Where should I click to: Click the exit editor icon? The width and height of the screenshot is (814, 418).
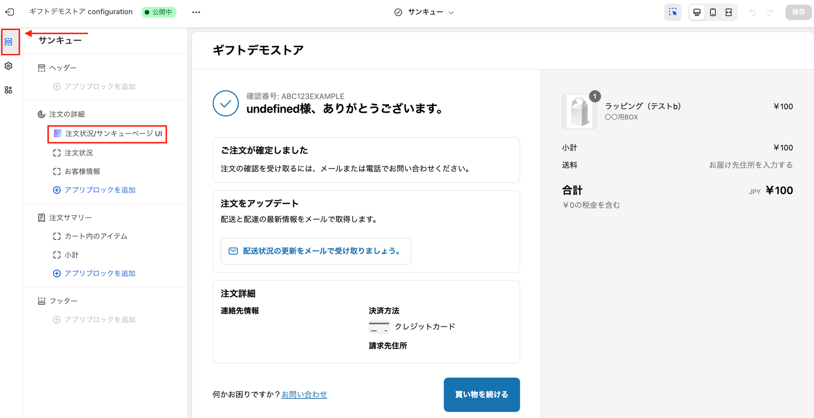[10, 12]
